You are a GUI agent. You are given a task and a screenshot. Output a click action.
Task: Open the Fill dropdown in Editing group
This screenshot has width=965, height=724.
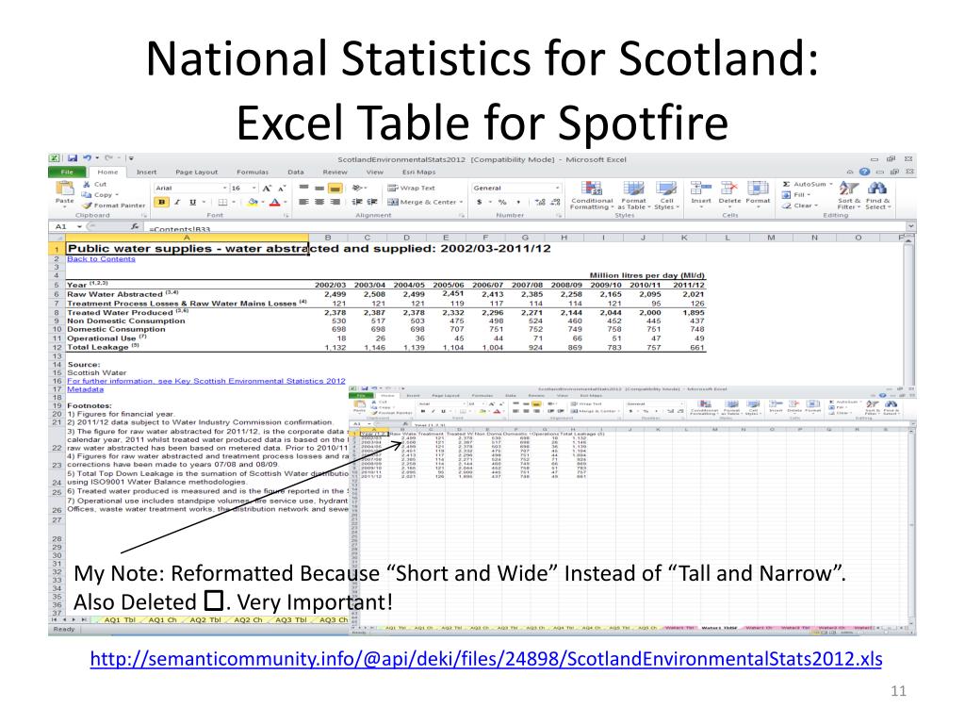(x=796, y=194)
